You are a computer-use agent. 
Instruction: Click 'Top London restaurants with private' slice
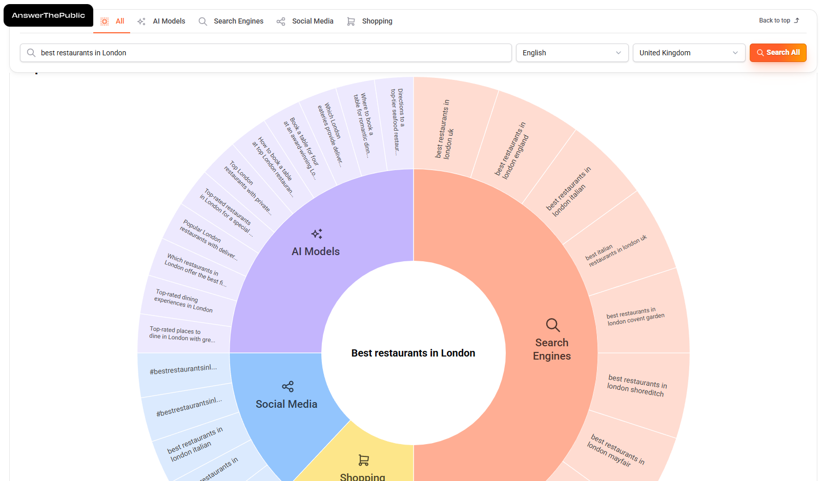click(248, 189)
